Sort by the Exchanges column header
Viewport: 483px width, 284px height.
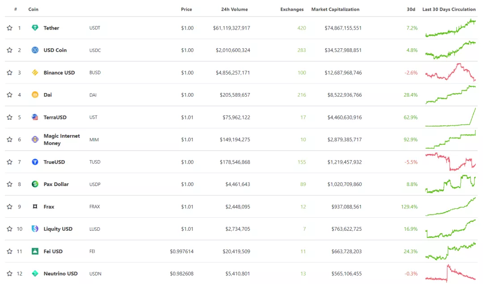click(x=292, y=9)
